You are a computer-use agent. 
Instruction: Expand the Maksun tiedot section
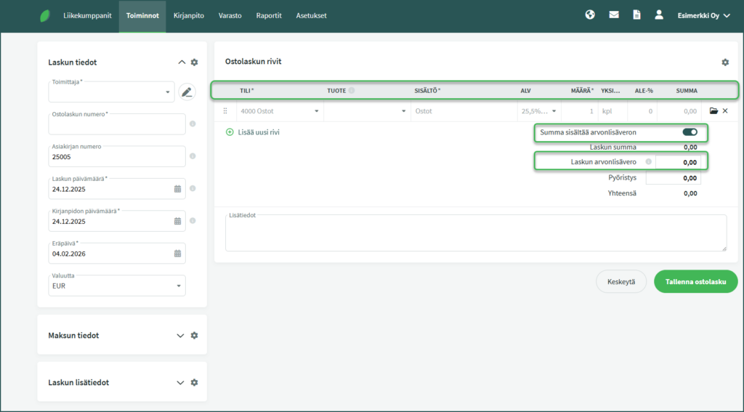[181, 336]
